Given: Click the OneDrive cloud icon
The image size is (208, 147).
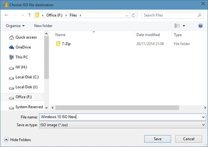Looking at the screenshot, I should [x=12, y=47].
